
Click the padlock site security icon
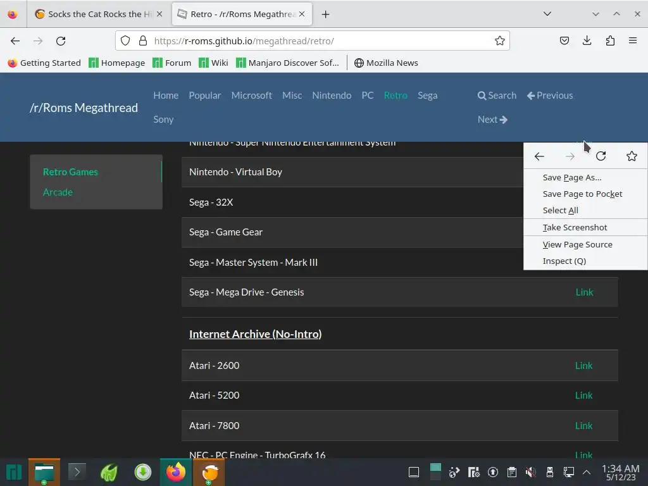pos(143,40)
